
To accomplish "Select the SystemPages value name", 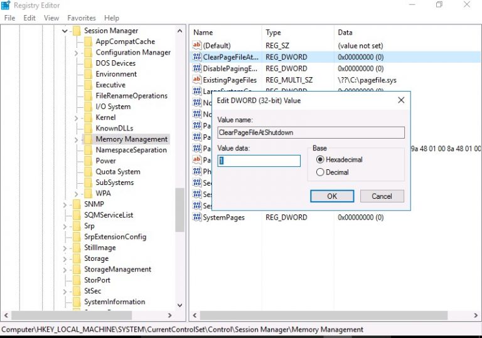I will (x=224, y=218).
